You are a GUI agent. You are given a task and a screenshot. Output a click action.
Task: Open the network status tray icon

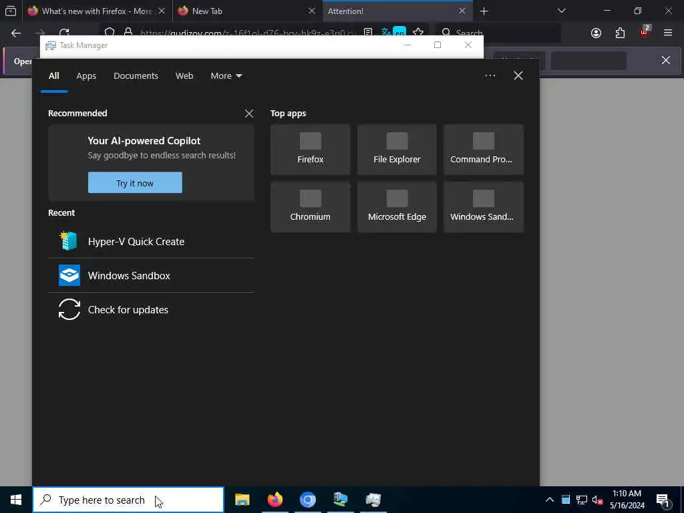[582, 500]
